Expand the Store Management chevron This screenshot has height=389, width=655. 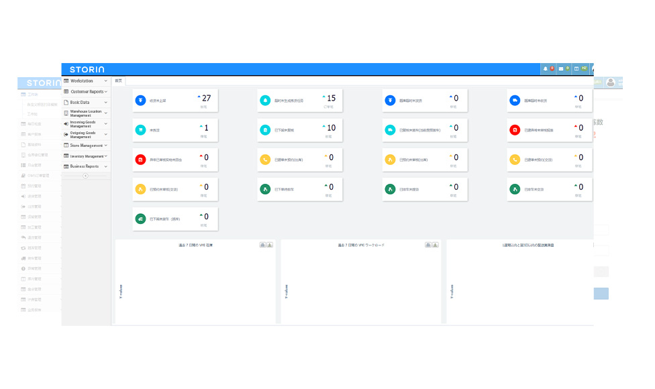(105, 146)
